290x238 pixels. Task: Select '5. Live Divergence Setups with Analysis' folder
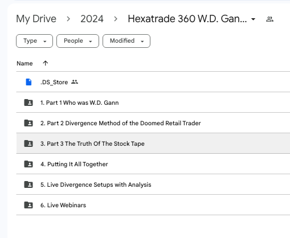tap(96, 184)
